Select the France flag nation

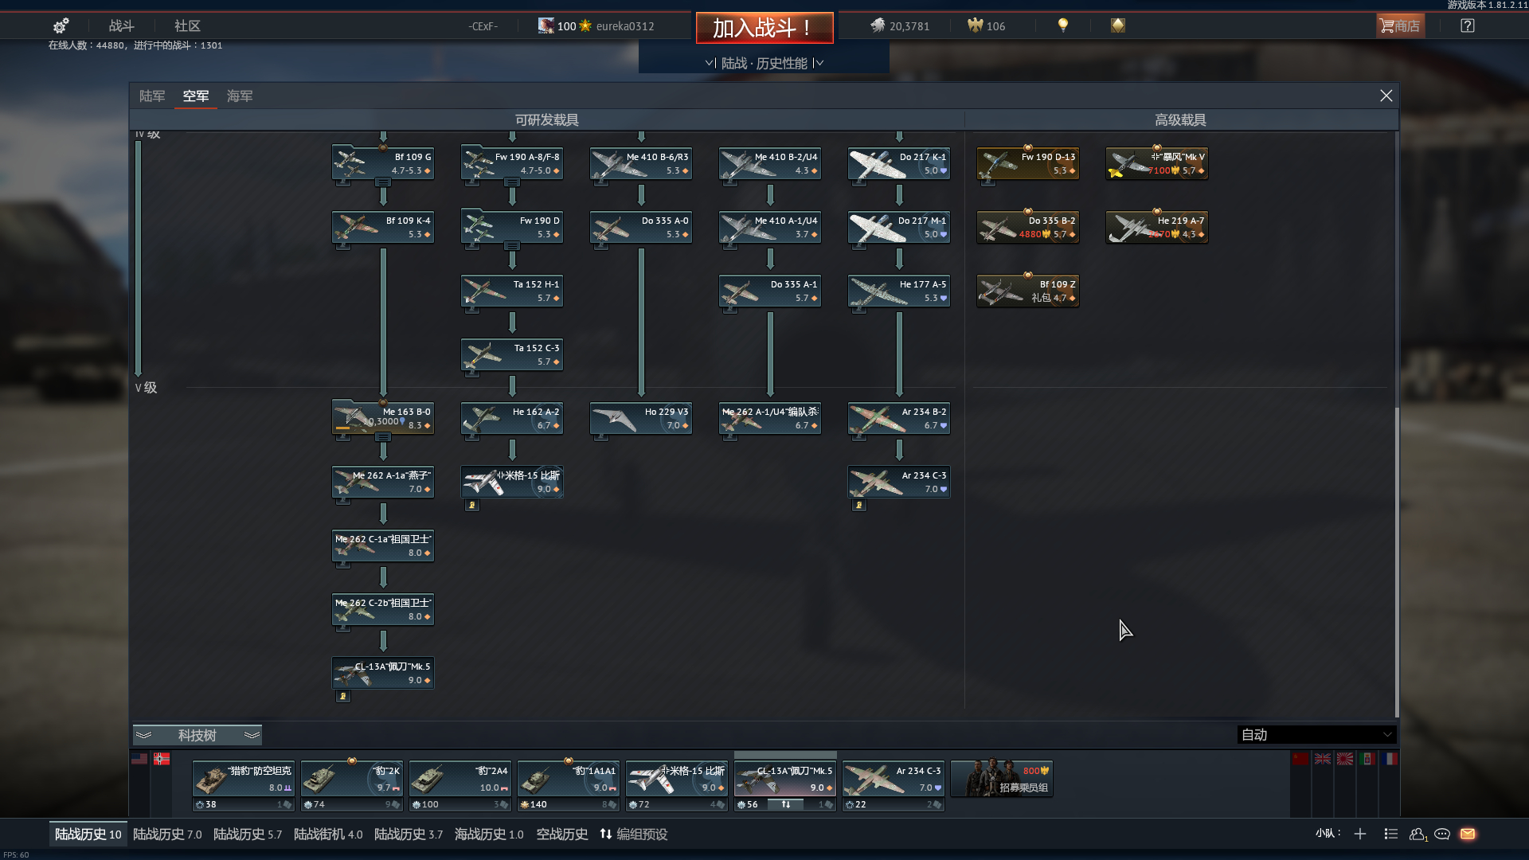coord(1390,759)
